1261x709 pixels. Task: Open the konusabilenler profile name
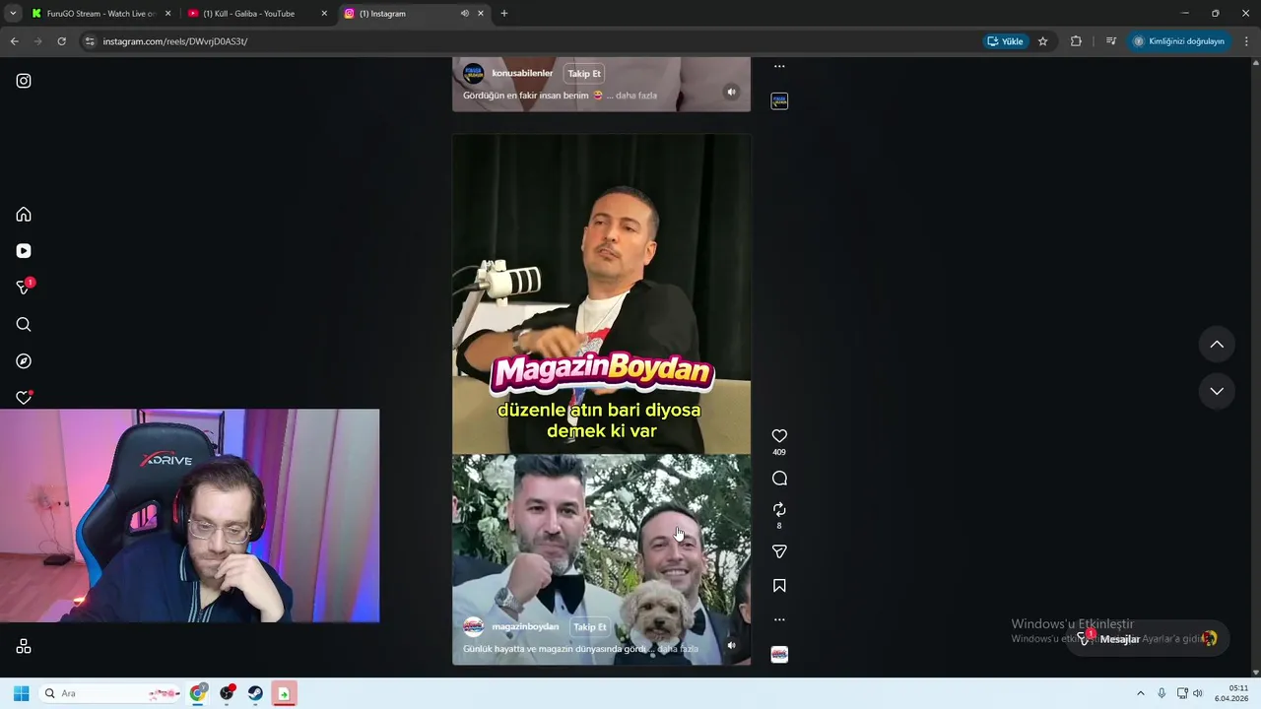pyautogui.click(x=522, y=74)
